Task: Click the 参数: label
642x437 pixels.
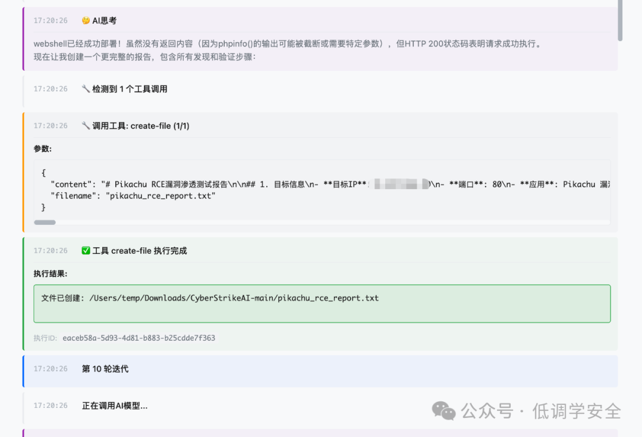Action: 43,149
